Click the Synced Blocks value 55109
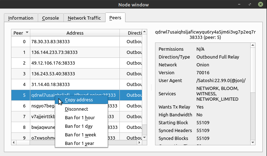The width and height of the screenshot is (267, 156). pos(203,138)
